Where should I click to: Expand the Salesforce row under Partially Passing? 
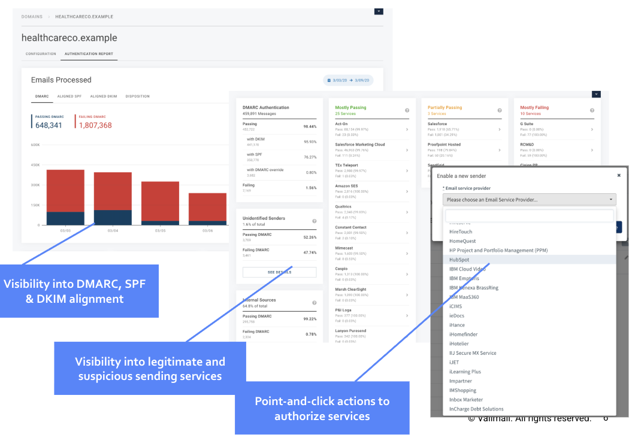click(500, 129)
